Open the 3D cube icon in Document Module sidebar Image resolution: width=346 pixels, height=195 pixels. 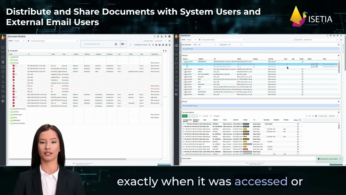(x=3, y=101)
